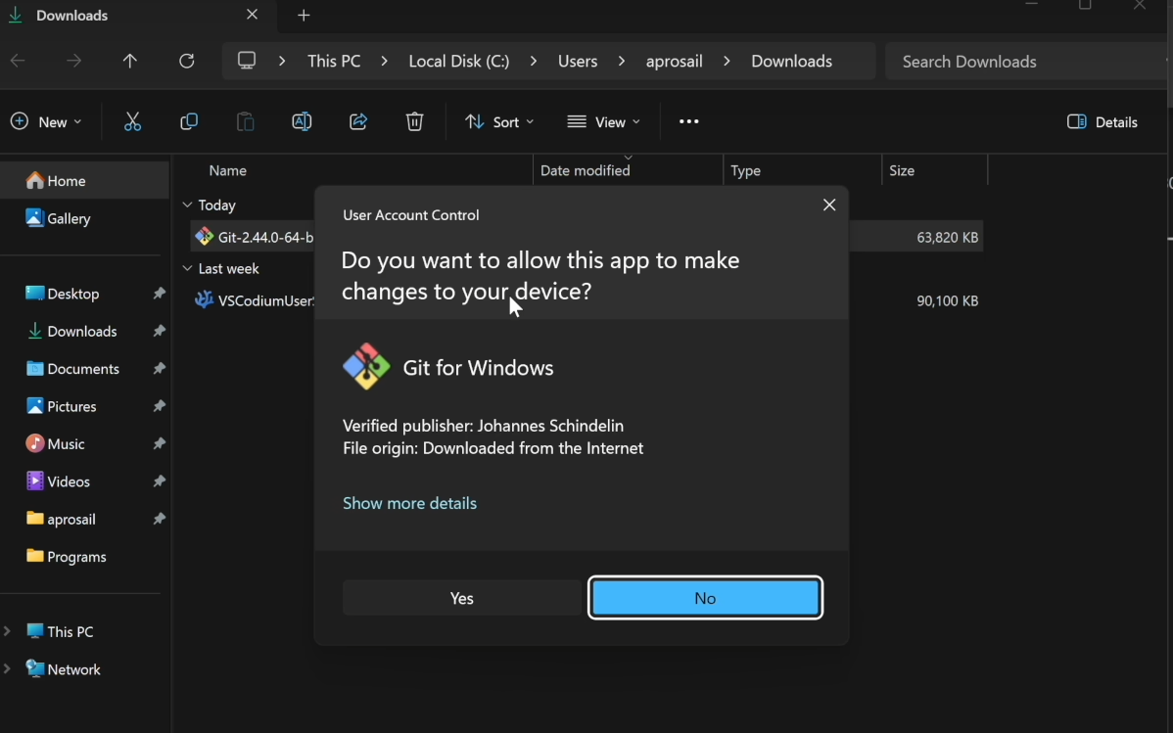Toggle the Details pane button
Viewport: 1173px width, 733px height.
click(x=1103, y=122)
